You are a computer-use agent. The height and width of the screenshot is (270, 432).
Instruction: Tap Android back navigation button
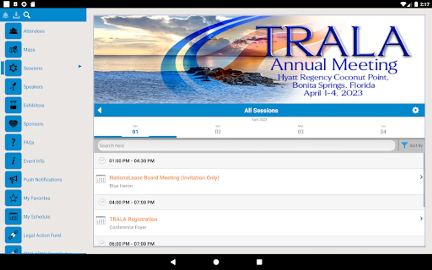(x=173, y=262)
